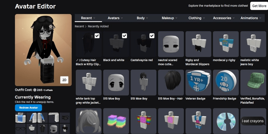Select the blue top pink shorts outfit
The image size is (268, 134).
coord(198,121)
